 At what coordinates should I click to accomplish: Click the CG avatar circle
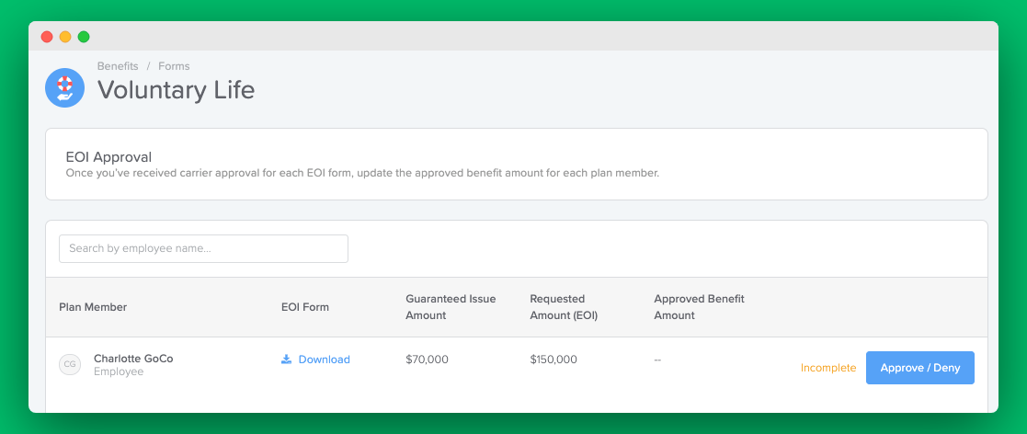[x=70, y=365]
